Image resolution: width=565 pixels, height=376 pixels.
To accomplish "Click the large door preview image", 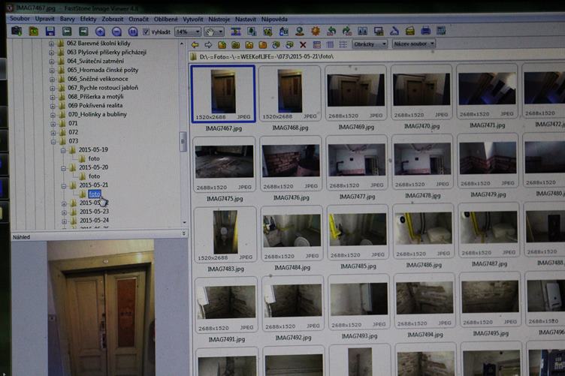I will point(101,308).
